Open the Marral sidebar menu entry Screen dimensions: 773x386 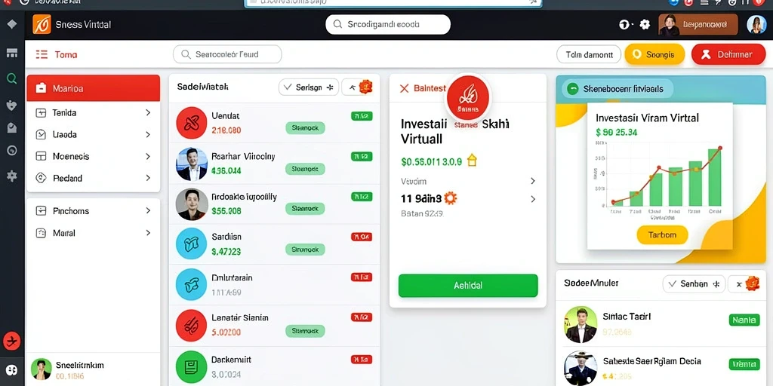93,233
